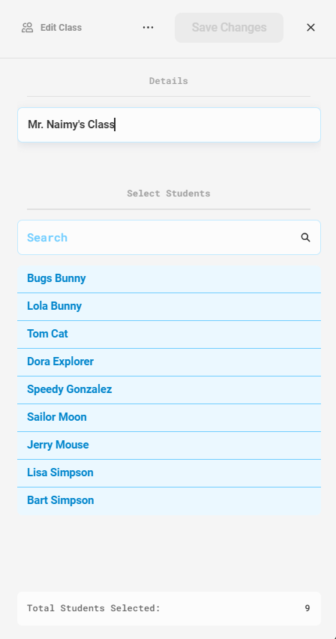This screenshot has width=336, height=639.
Task: Toggle Lisa Simpson student row
Action: pos(169,472)
